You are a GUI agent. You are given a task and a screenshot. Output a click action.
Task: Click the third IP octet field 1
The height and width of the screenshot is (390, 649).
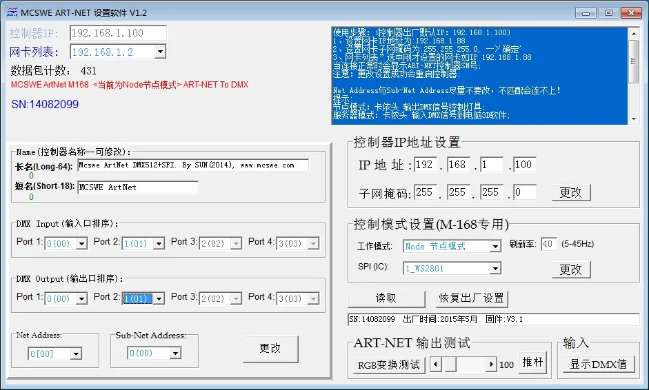click(491, 165)
